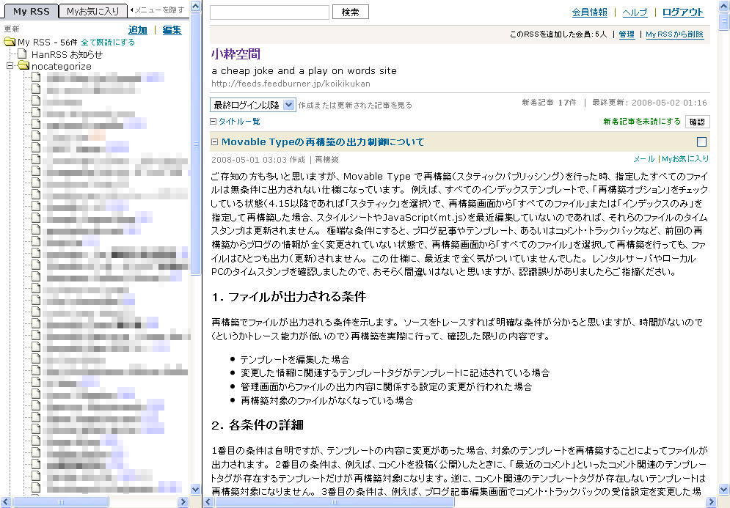Switch to the My RSS tab
The width and height of the screenshot is (730, 508).
31,11
